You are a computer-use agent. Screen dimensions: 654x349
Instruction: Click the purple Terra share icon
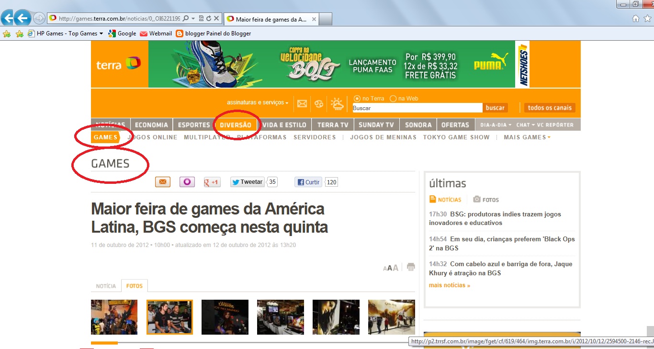[187, 182]
